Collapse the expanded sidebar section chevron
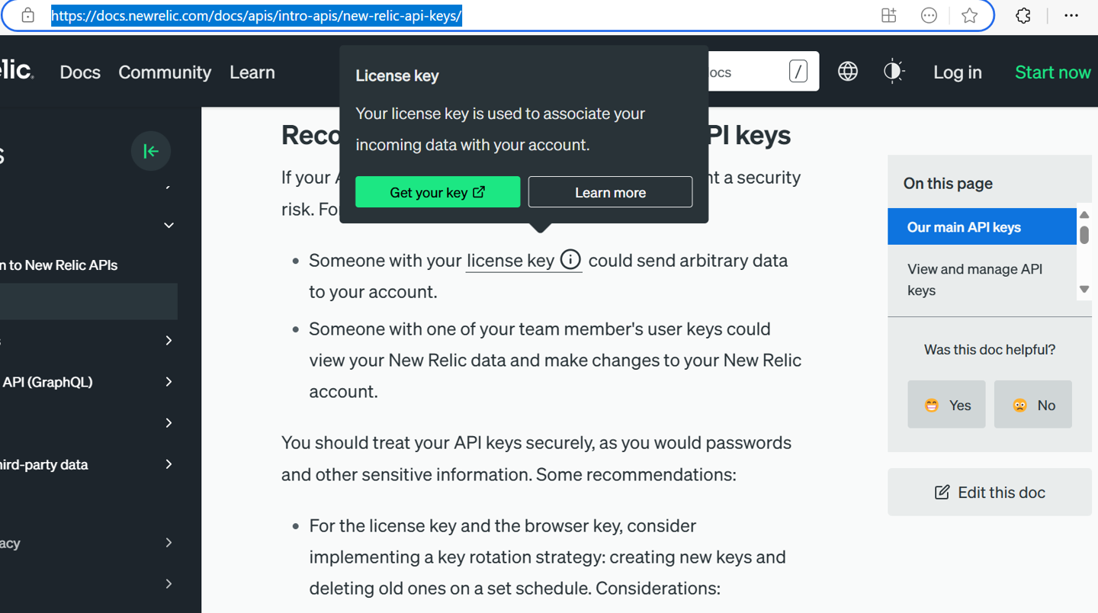This screenshot has width=1098, height=613. [168, 225]
